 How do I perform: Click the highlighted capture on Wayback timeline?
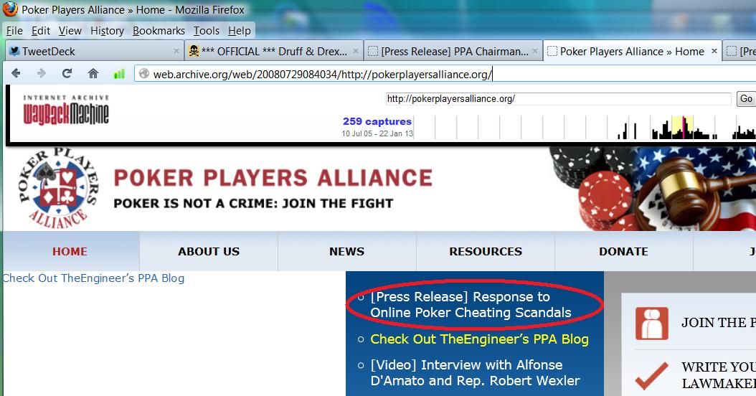683,128
